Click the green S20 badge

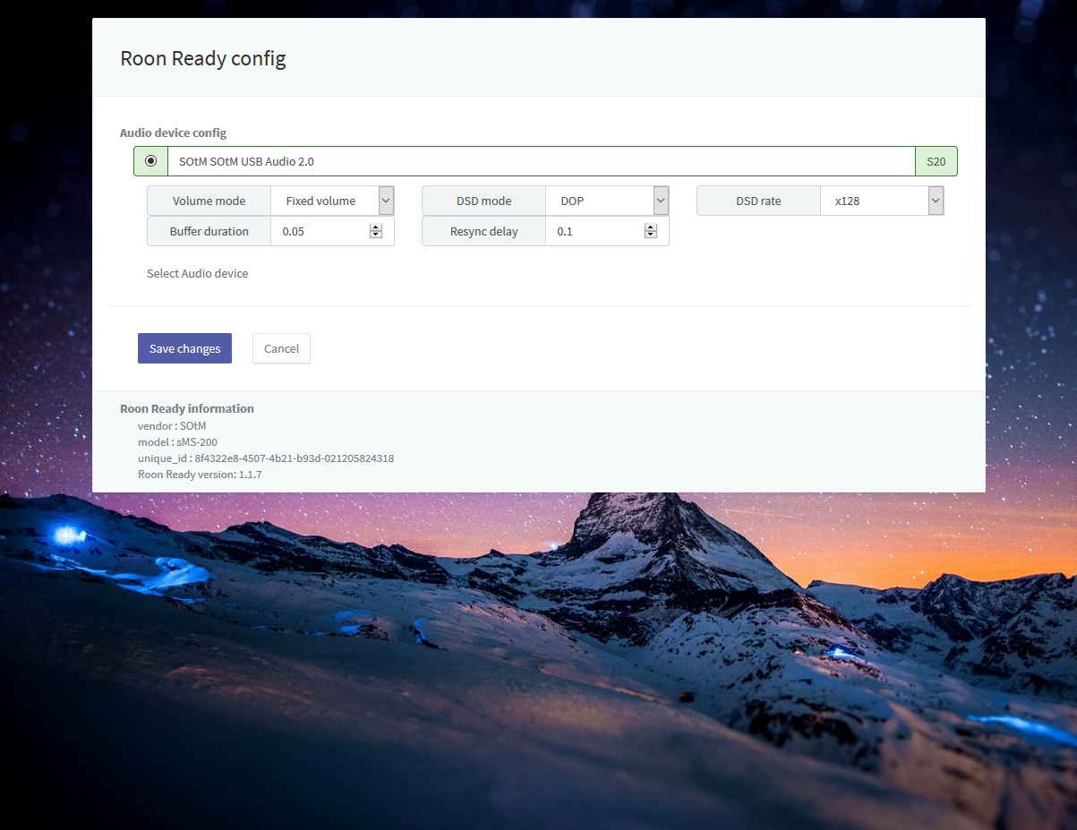(936, 161)
